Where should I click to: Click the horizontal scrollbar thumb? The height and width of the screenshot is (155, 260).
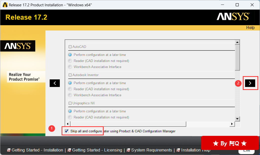point(128,124)
